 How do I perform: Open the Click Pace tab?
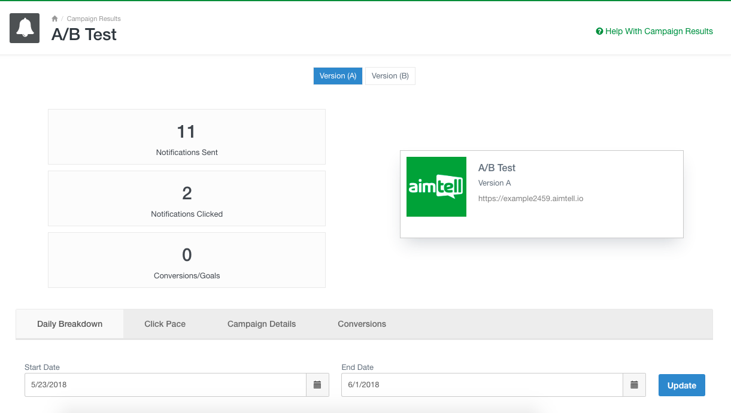[x=165, y=324]
